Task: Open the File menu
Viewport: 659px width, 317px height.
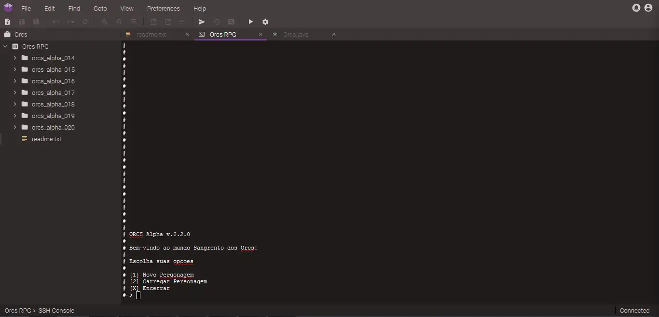Action: click(26, 9)
